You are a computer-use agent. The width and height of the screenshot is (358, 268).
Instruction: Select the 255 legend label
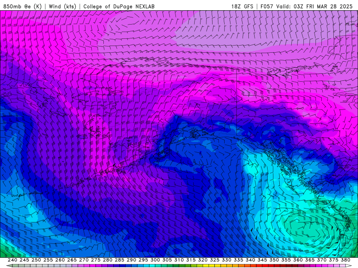click(x=48, y=260)
